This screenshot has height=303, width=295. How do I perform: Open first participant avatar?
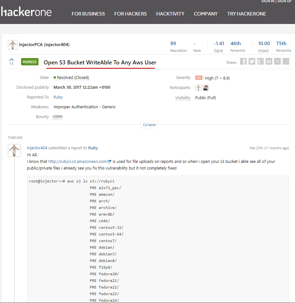coord(198,88)
